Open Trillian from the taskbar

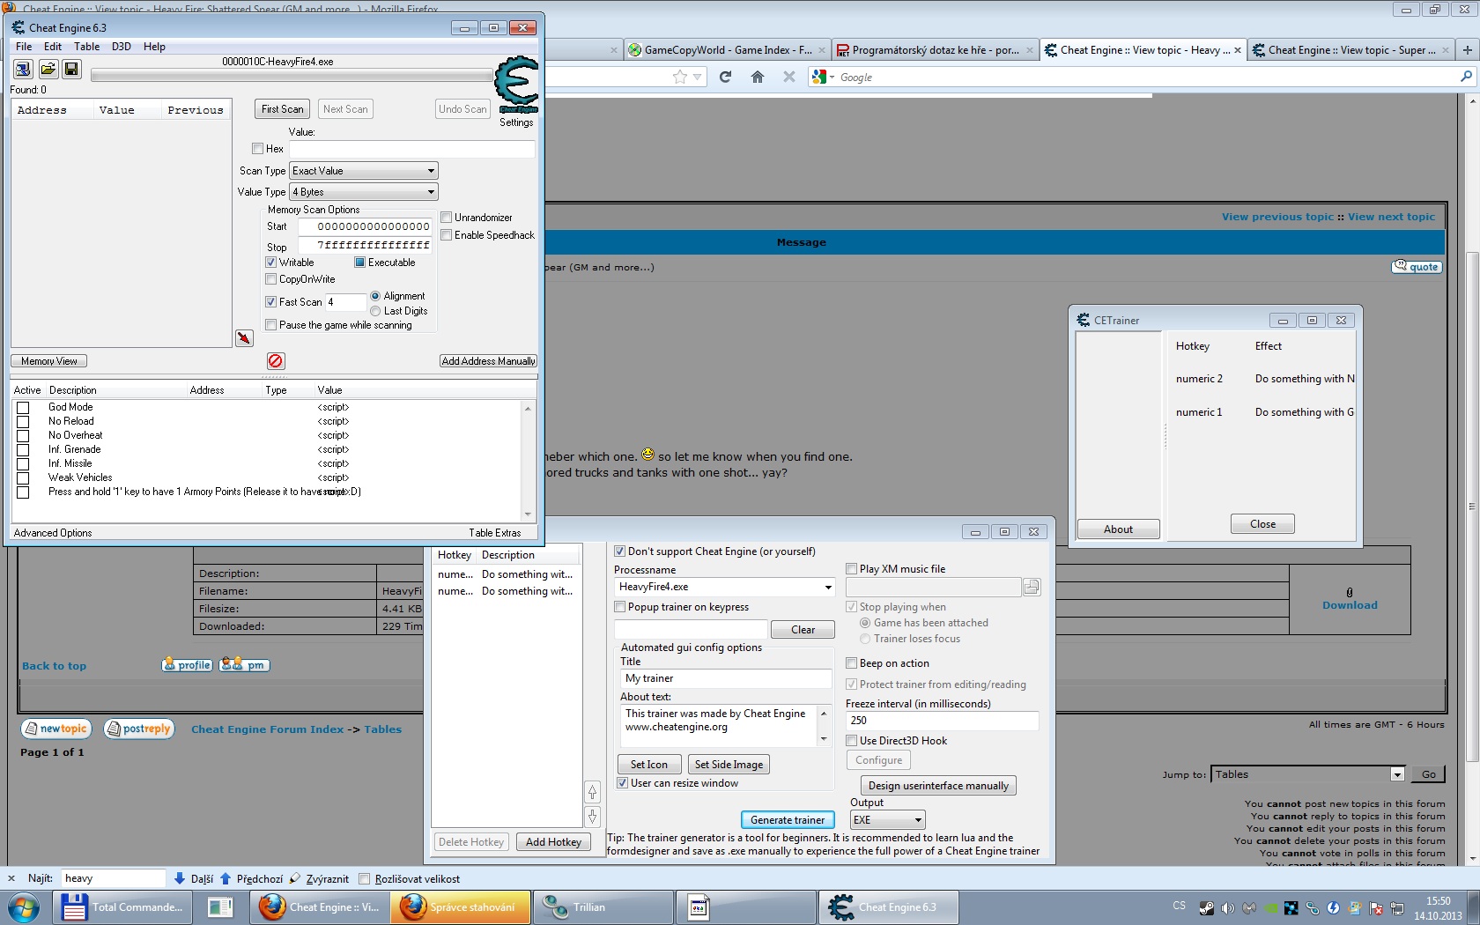(x=603, y=907)
